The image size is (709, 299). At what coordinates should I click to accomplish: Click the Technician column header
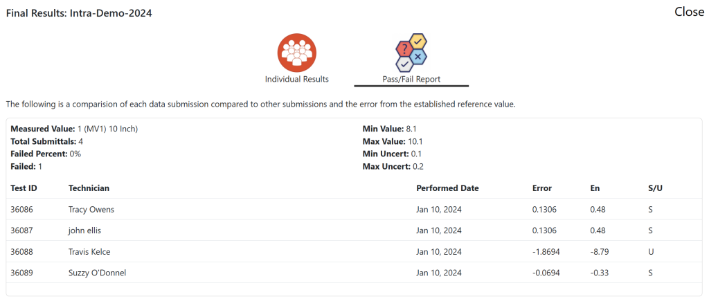[x=89, y=188]
